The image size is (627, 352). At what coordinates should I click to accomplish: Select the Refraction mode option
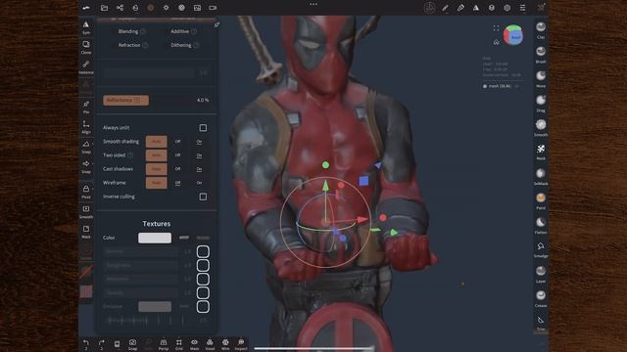(129, 45)
